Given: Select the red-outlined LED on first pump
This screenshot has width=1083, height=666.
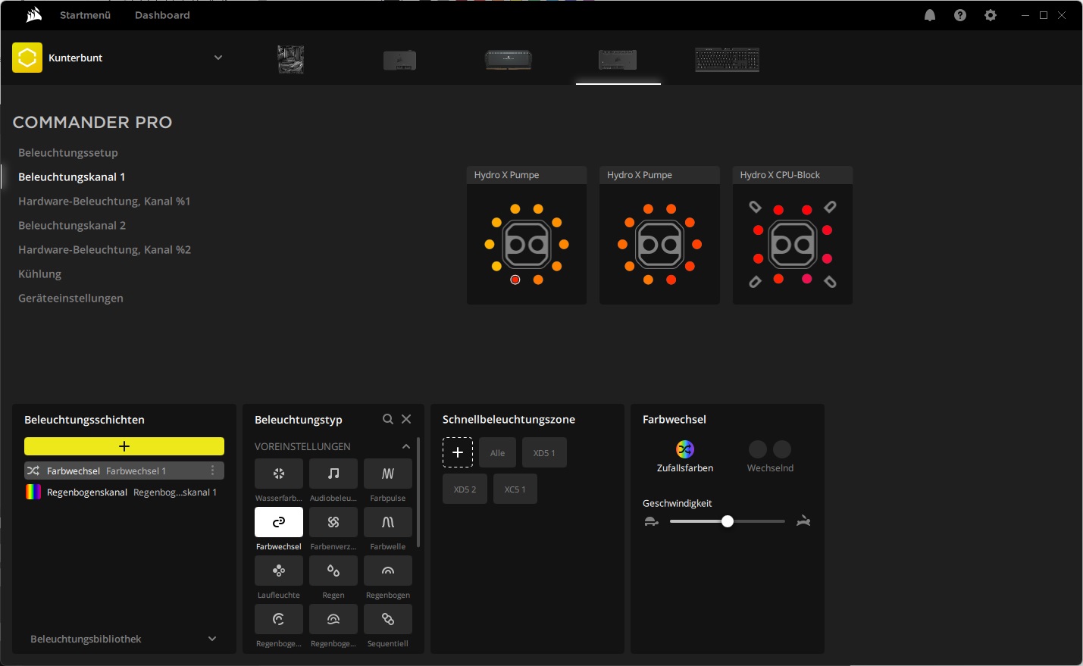Looking at the screenshot, I should (515, 280).
